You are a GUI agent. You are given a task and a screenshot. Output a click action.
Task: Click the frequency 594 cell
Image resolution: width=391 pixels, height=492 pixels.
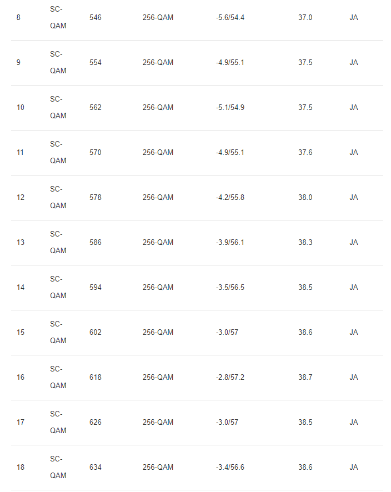coord(96,288)
